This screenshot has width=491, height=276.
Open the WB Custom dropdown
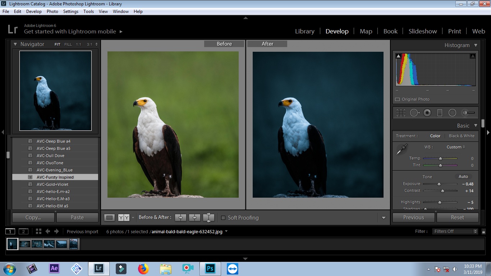click(456, 147)
